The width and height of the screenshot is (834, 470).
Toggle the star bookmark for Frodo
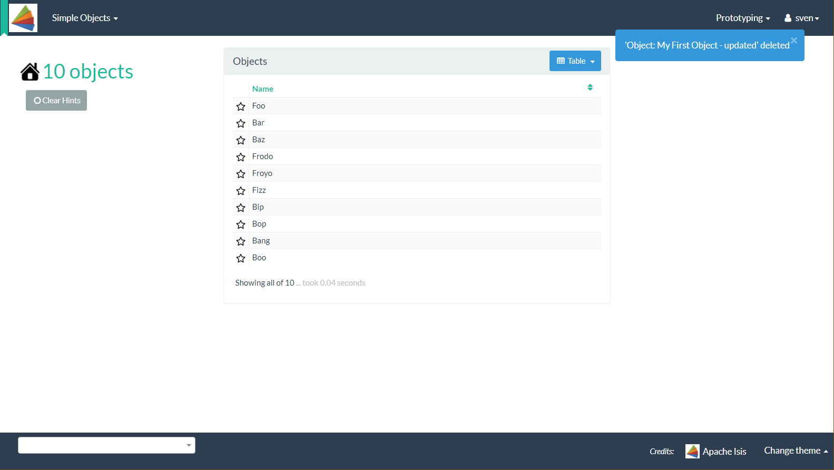click(241, 157)
